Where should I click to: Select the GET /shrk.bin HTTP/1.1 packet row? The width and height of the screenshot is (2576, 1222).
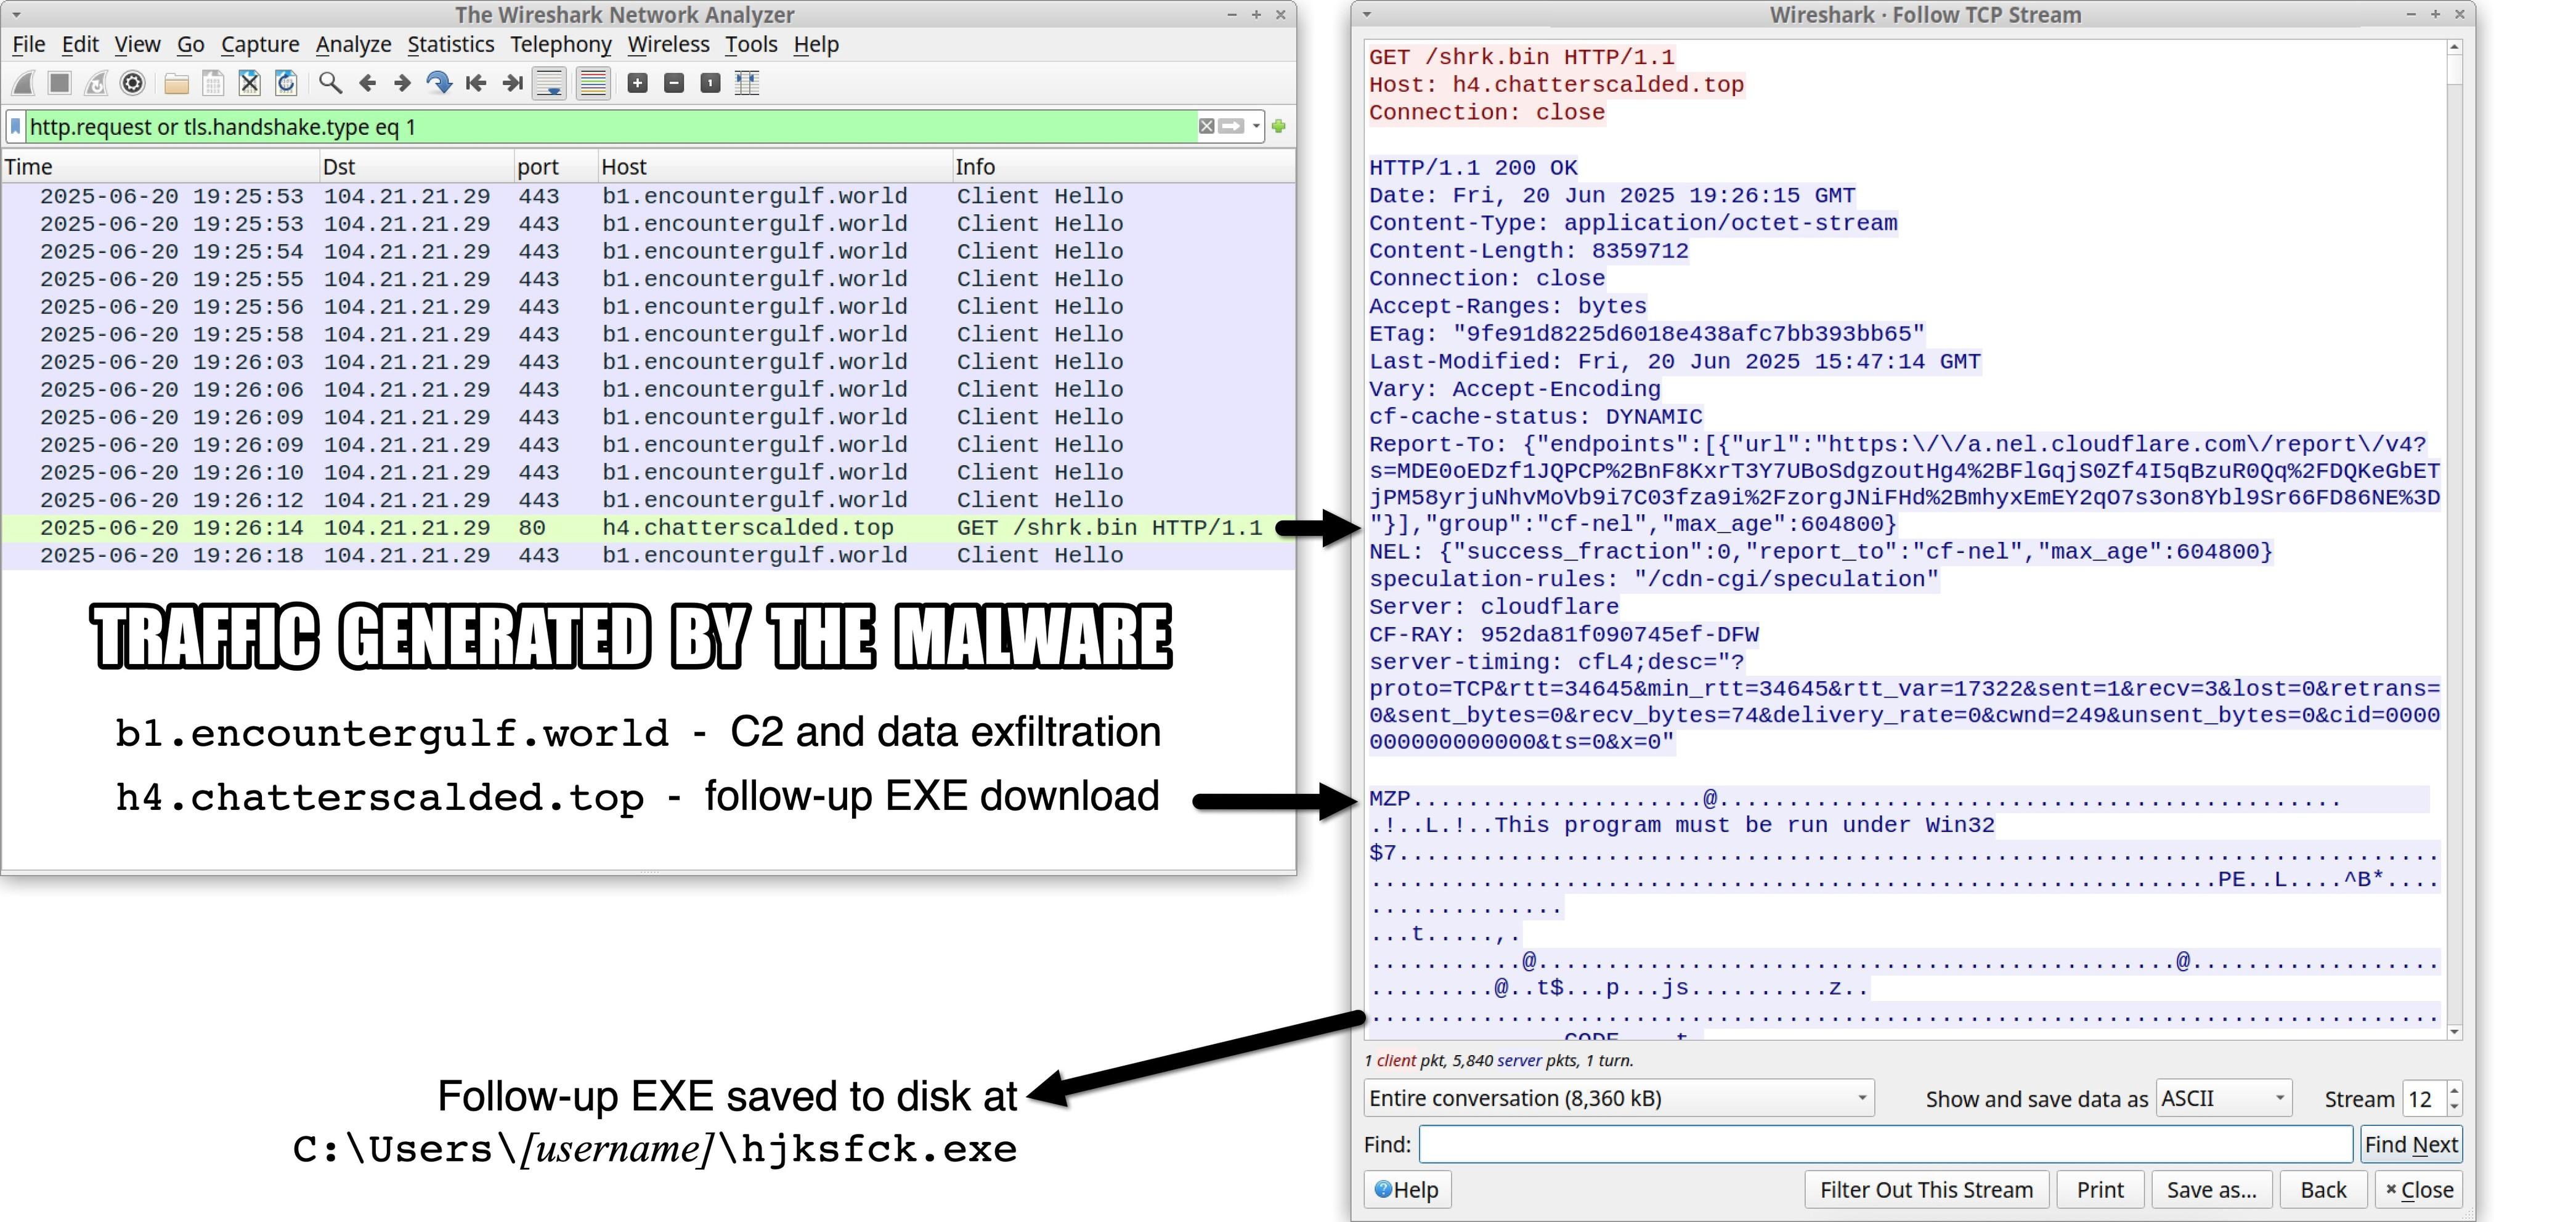click(648, 528)
